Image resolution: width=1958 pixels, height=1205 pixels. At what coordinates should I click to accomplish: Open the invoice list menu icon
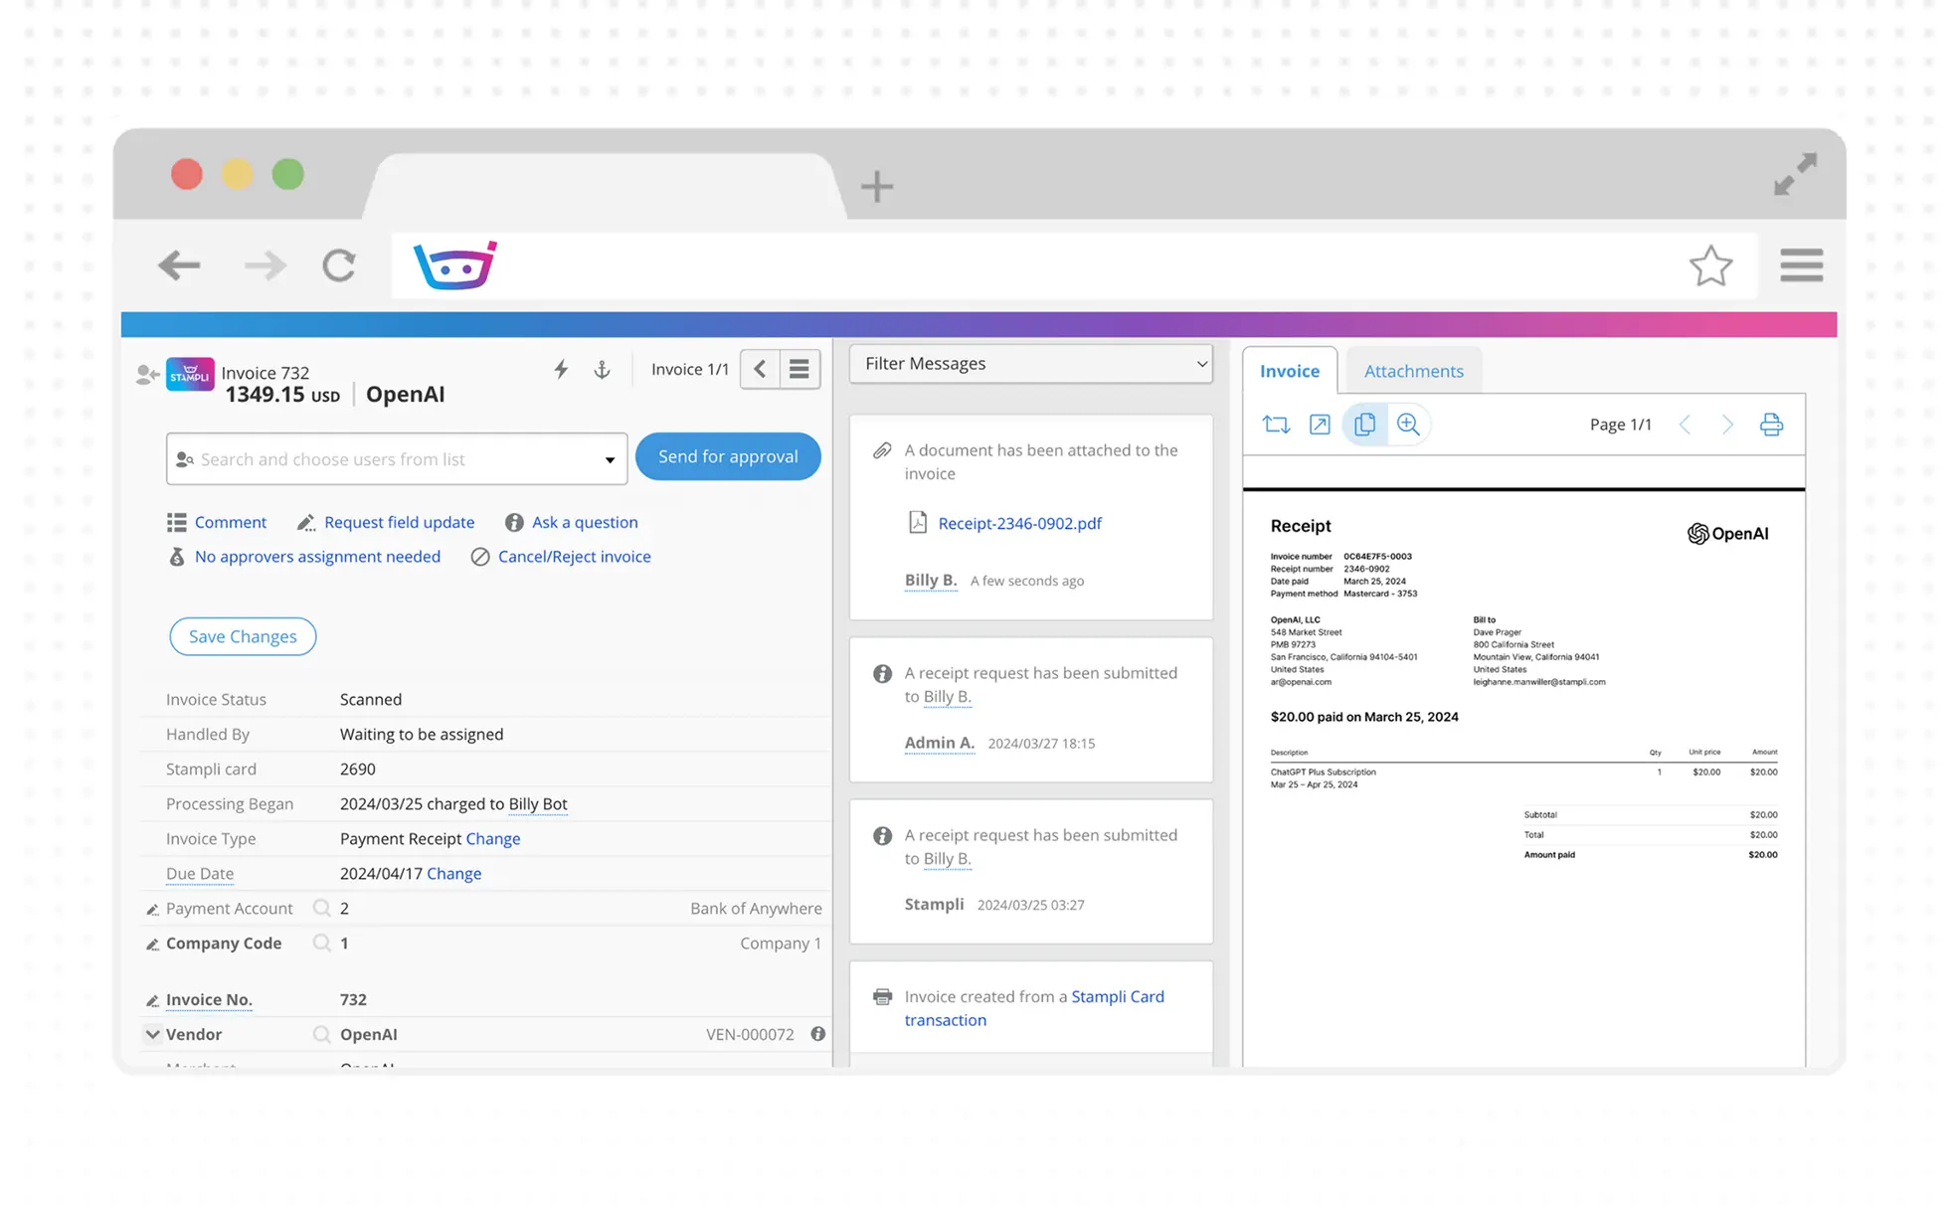pyautogui.click(x=800, y=369)
